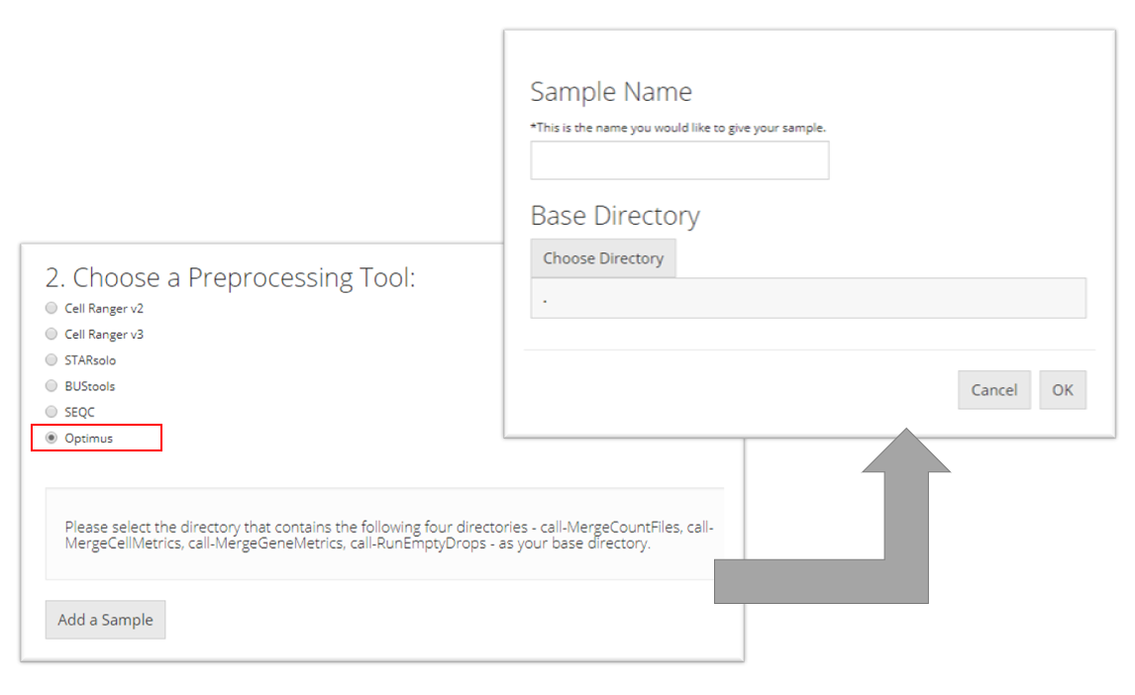Viewport: 1135px width, 695px height.
Task: Click the base directory path field
Action: coord(807,298)
